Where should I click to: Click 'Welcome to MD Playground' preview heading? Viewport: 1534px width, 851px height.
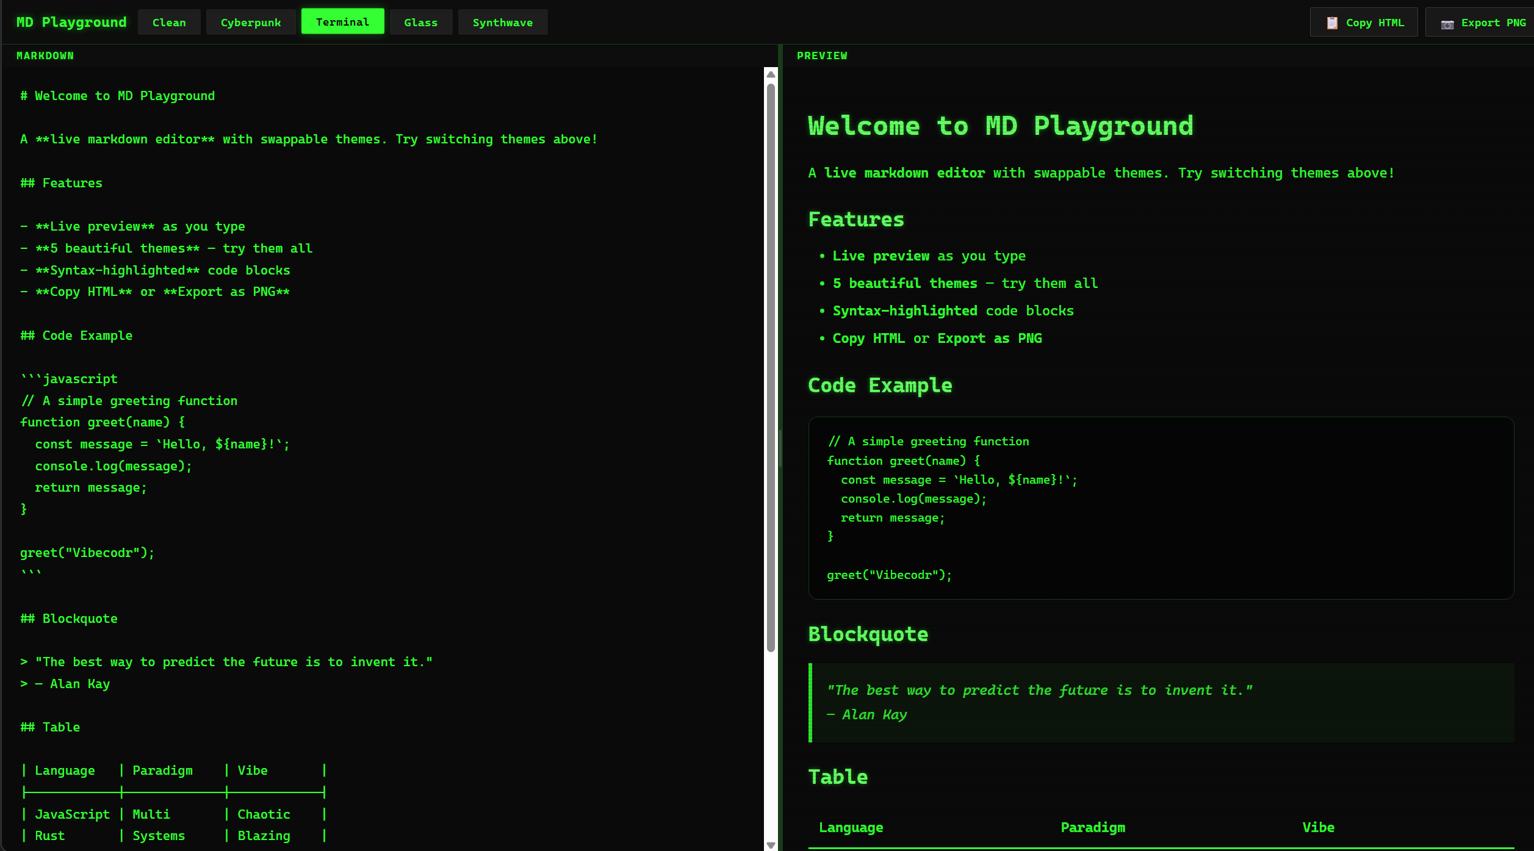click(1001, 126)
